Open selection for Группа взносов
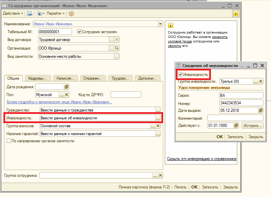The height and width of the screenshot is (197, 271). coord(153,126)
